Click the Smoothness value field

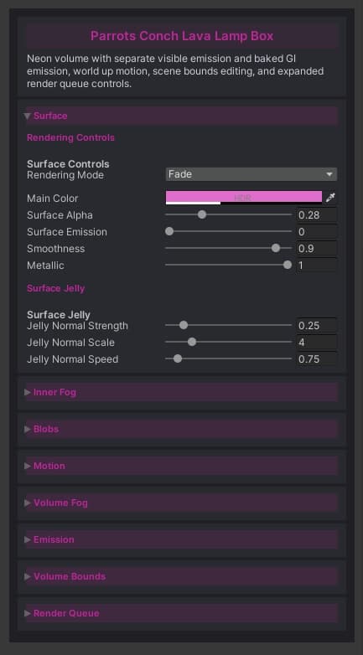tap(317, 249)
